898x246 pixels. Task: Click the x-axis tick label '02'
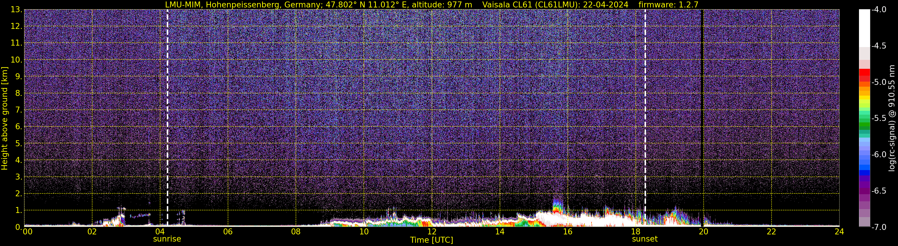tap(92, 231)
